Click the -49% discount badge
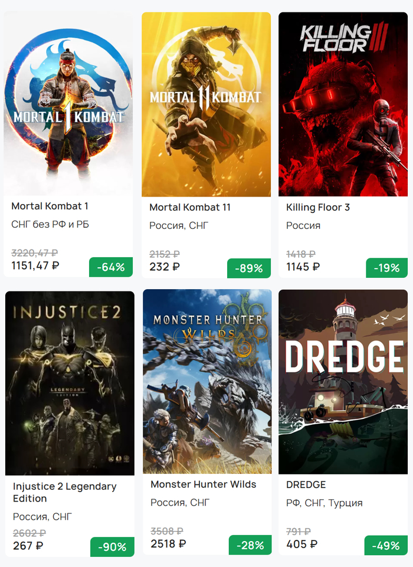This screenshot has height=567, width=413. click(x=386, y=545)
